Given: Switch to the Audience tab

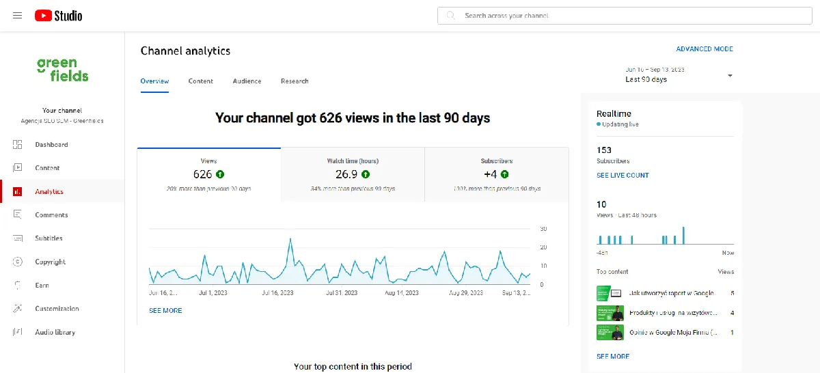Looking at the screenshot, I should point(247,81).
